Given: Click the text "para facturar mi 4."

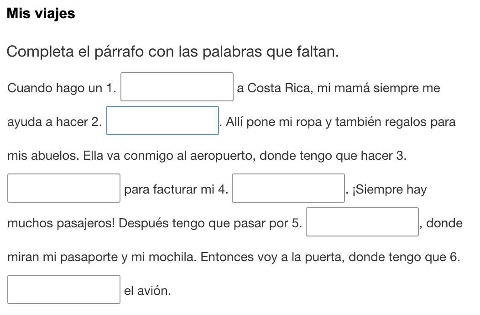Looking at the screenshot, I should point(176,189).
